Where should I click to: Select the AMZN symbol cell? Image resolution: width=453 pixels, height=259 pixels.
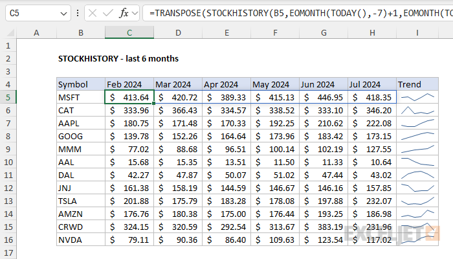[81, 214]
